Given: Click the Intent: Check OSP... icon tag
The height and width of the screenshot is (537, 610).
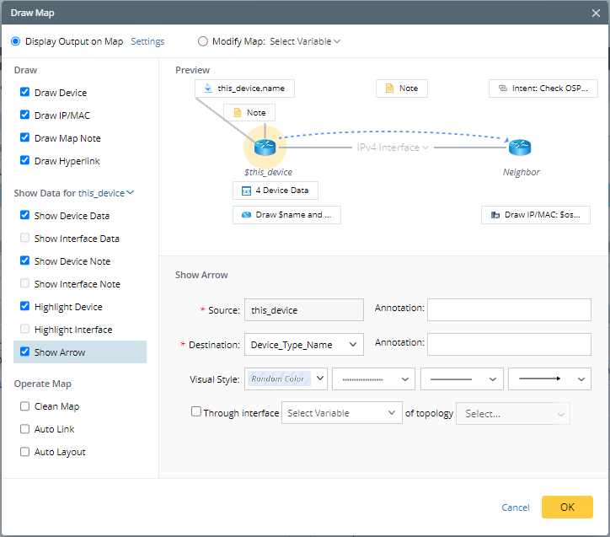Looking at the screenshot, I should tap(502, 88).
